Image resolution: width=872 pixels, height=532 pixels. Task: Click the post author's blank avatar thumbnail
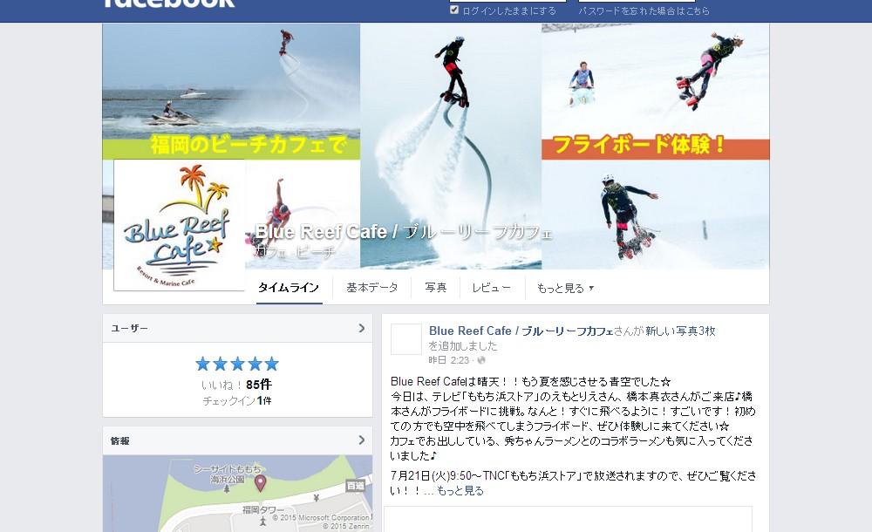[x=406, y=339]
